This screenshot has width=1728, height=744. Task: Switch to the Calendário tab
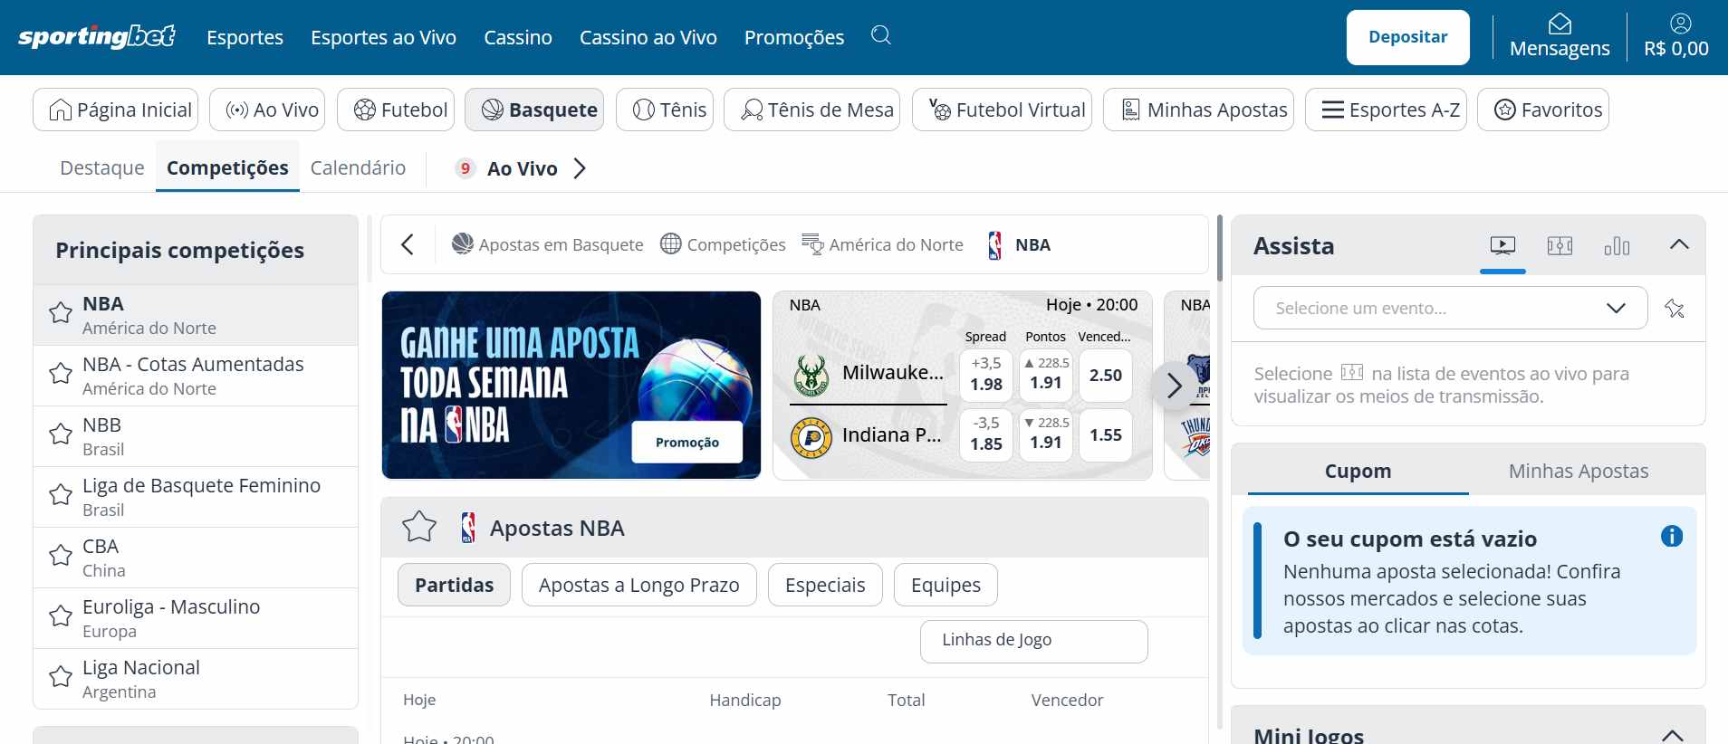(358, 167)
